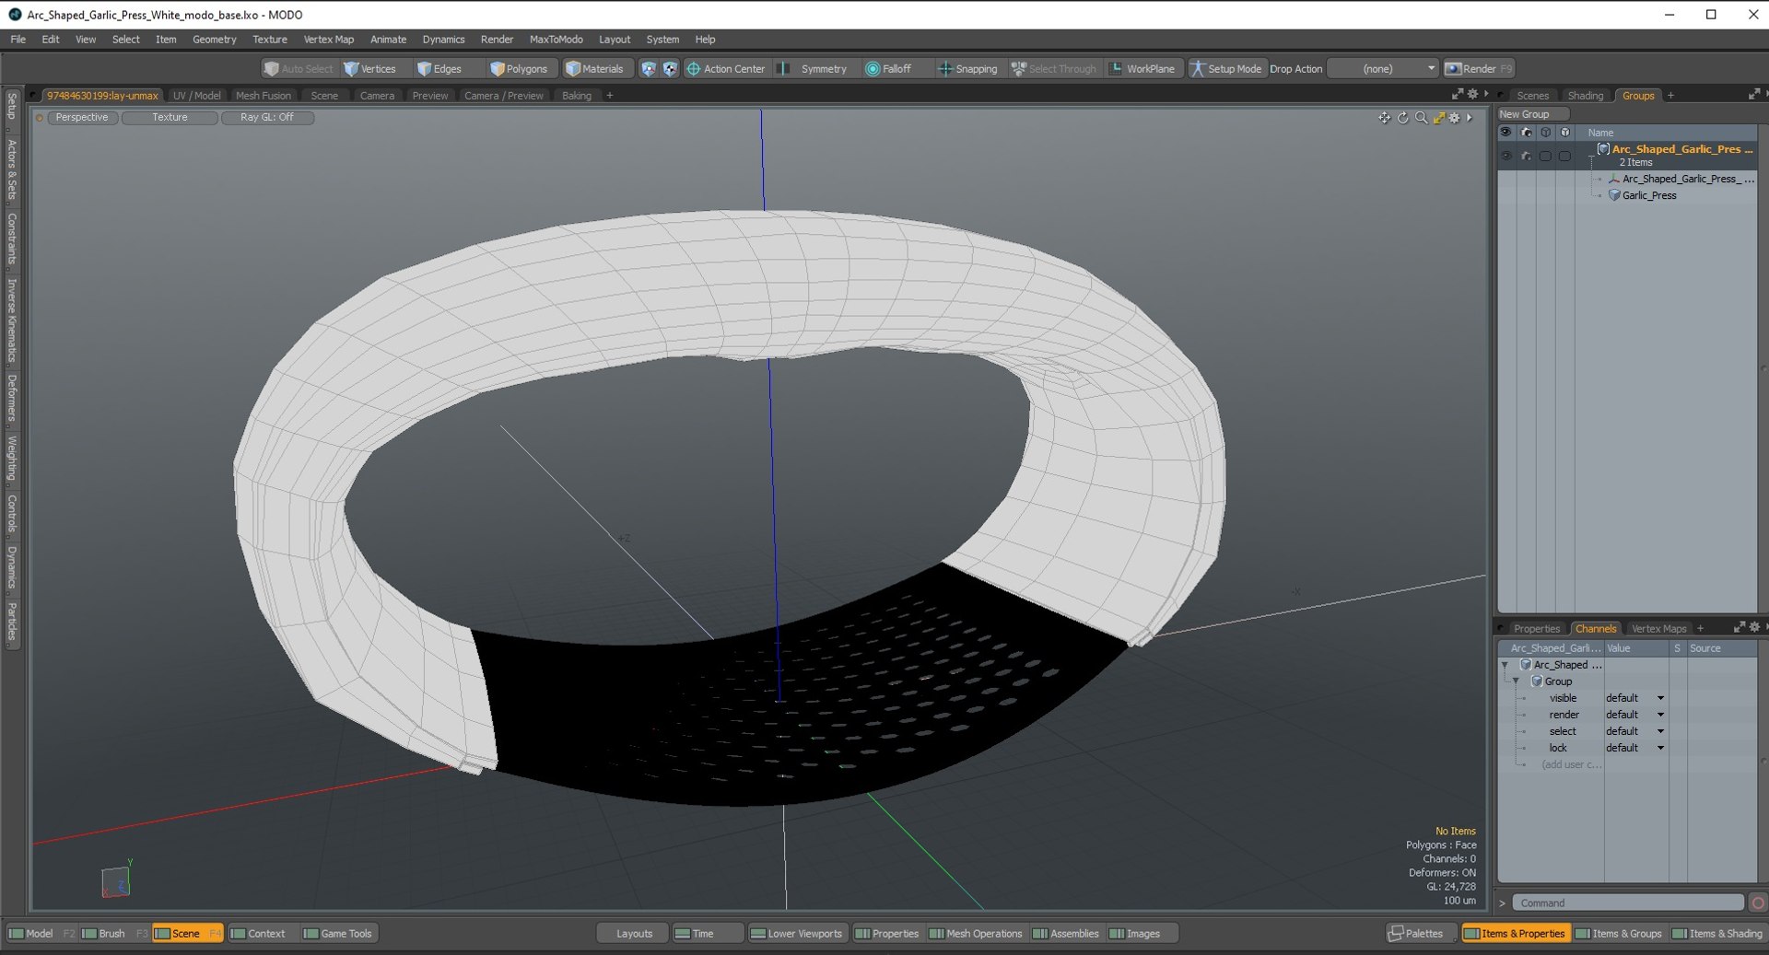Open the Drop Action (none) dropdown
The height and width of the screenshot is (955, 1769).
pyautogui.click(x=1383, y=69)
